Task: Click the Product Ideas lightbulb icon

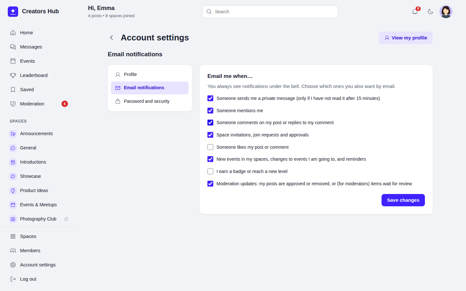Action: click(x=13, y=190)
